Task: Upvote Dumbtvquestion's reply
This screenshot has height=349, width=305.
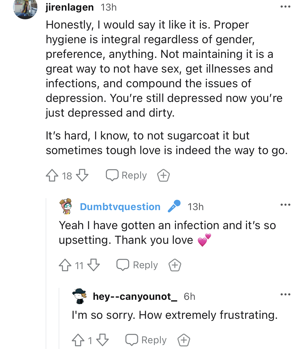Action: click(65, 265)
